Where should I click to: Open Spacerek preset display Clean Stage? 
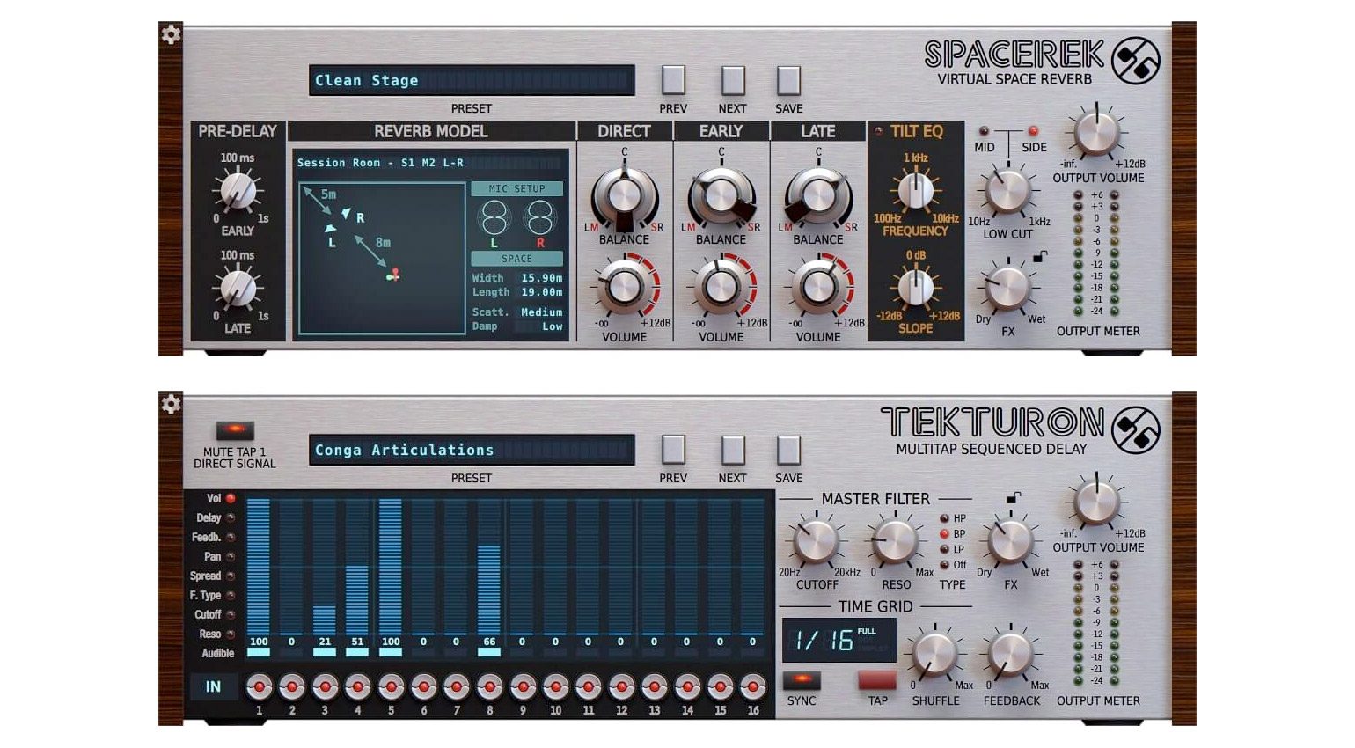(472, 80)
